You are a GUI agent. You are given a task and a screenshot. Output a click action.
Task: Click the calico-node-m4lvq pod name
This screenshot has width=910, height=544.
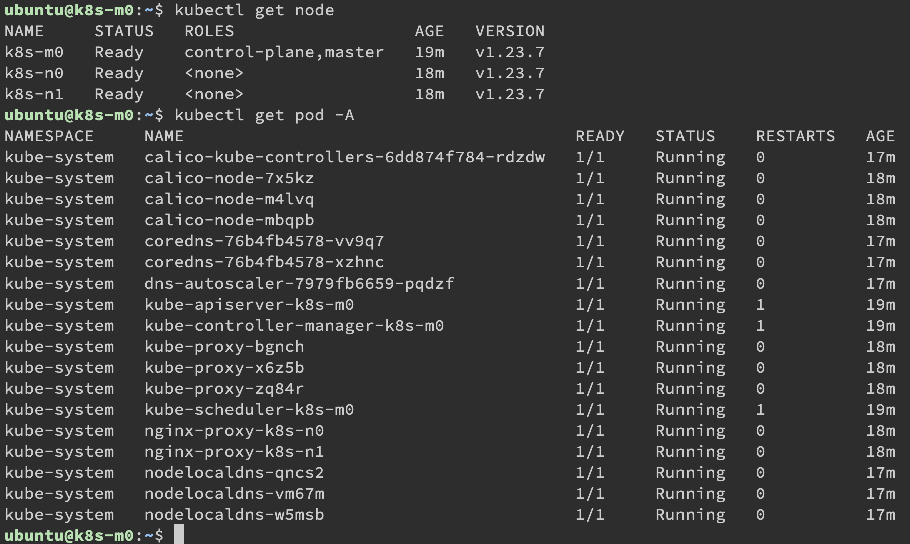coord(229,199)
